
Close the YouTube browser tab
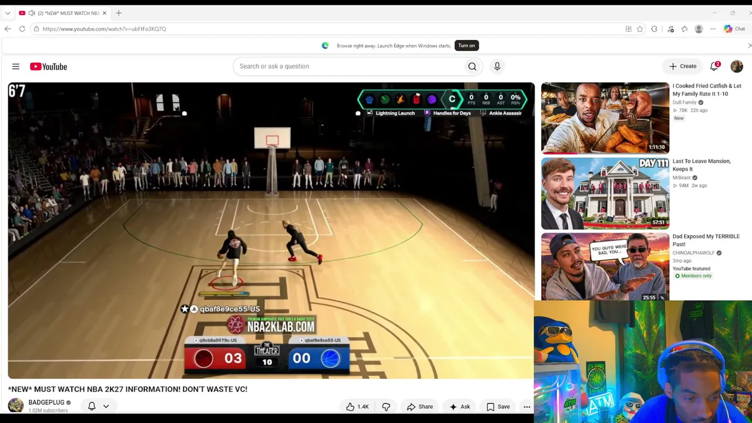[105, 13]
